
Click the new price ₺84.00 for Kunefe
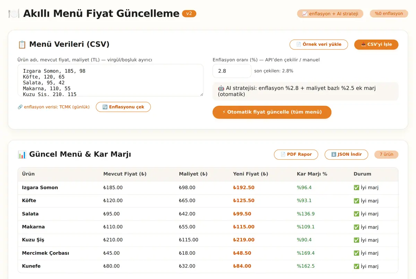242,266
